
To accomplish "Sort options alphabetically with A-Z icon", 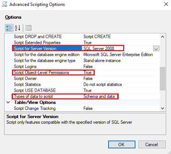I will click(18, 28).
